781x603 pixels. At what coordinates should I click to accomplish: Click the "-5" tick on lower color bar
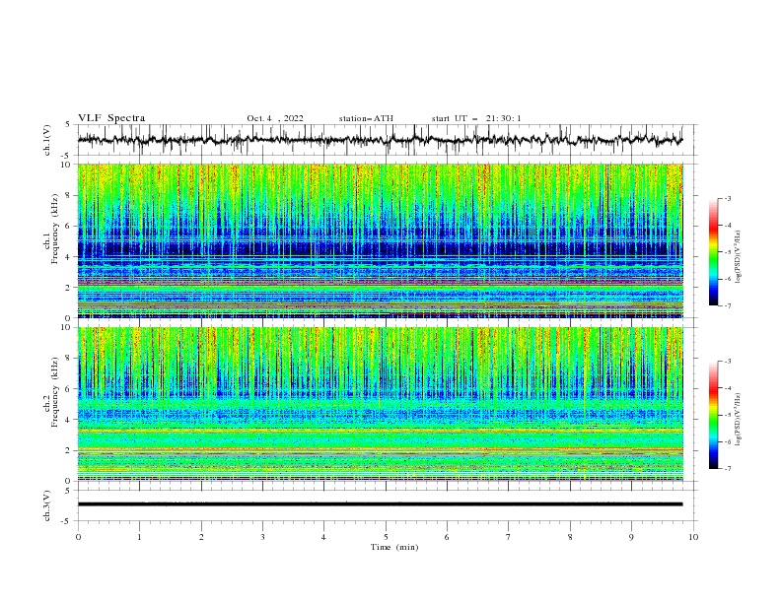[727, 415]
